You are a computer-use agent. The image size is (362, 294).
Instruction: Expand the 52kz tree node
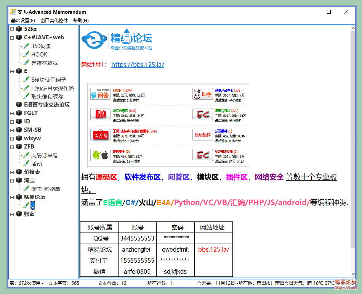click(x=12, y=29)
